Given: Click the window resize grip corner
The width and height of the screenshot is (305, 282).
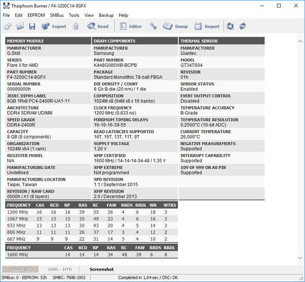Looking at the screenshot, I should coord(301,278).
